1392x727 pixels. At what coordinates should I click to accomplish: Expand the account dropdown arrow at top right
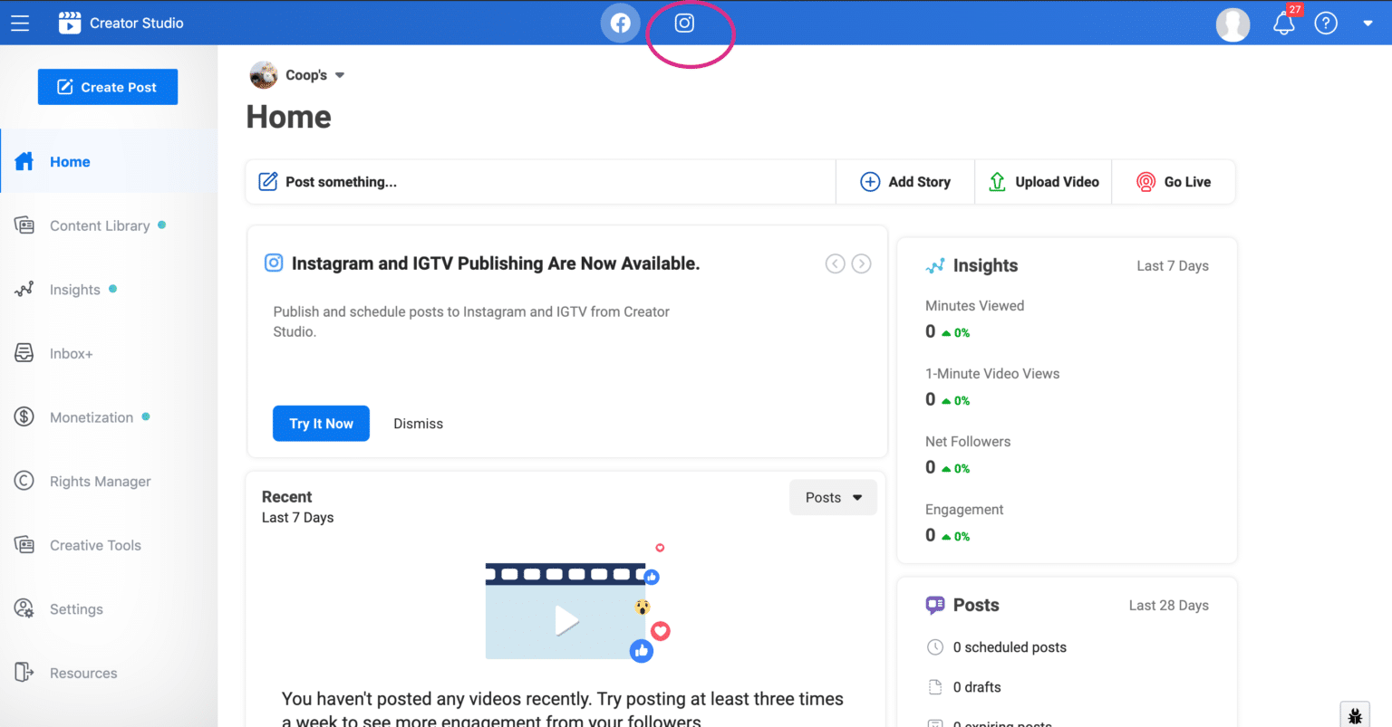1368,24
